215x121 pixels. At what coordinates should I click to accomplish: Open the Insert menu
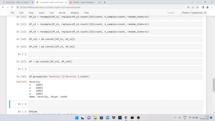click(x=42, y=13)
